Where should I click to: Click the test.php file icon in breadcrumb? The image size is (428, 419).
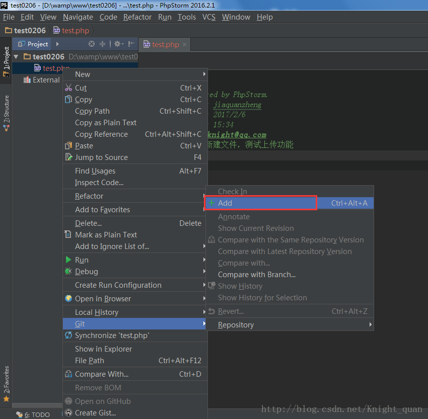click(x=56, y=30)
